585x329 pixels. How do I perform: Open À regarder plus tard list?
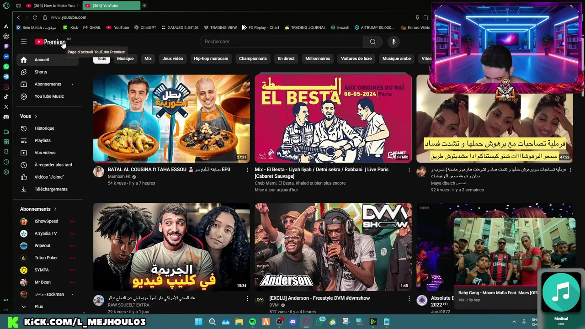(x=48, y=164)
